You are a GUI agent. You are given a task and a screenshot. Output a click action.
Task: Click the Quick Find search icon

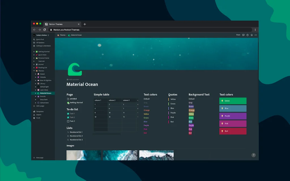[x=34, y=39]
